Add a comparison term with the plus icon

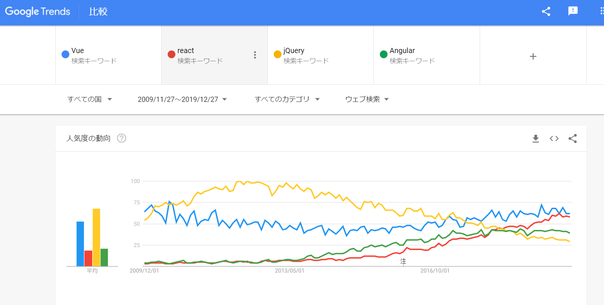pyautogui.click(x=533, y=56)
